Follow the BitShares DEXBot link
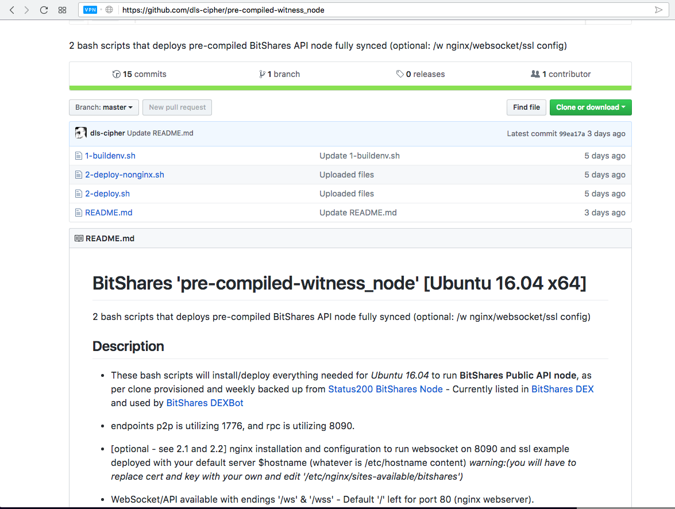 pyautogui.click(x=205, y=403)
